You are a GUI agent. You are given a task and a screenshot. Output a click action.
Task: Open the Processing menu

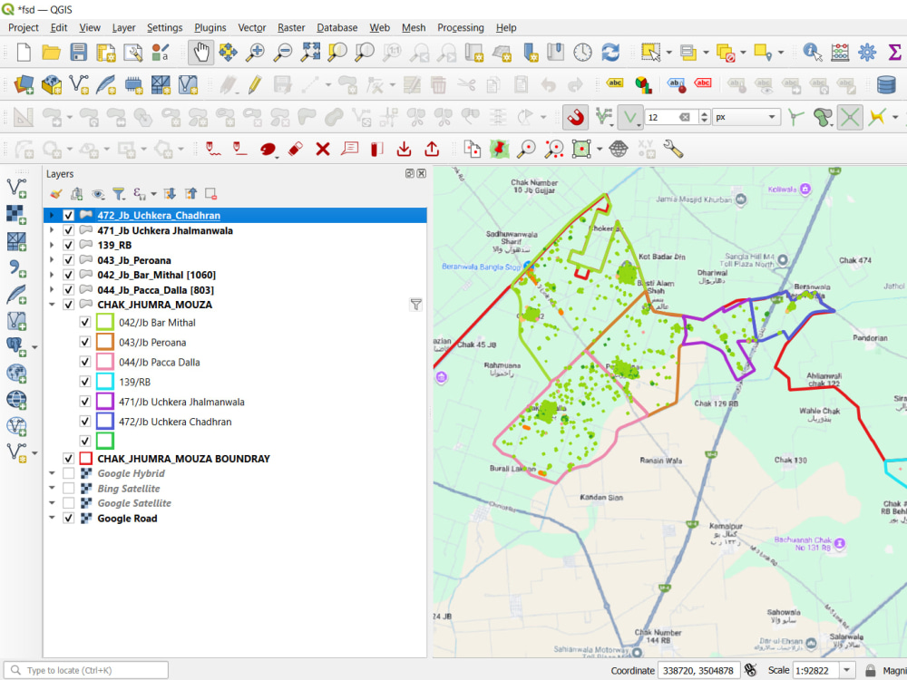[460, 28]
